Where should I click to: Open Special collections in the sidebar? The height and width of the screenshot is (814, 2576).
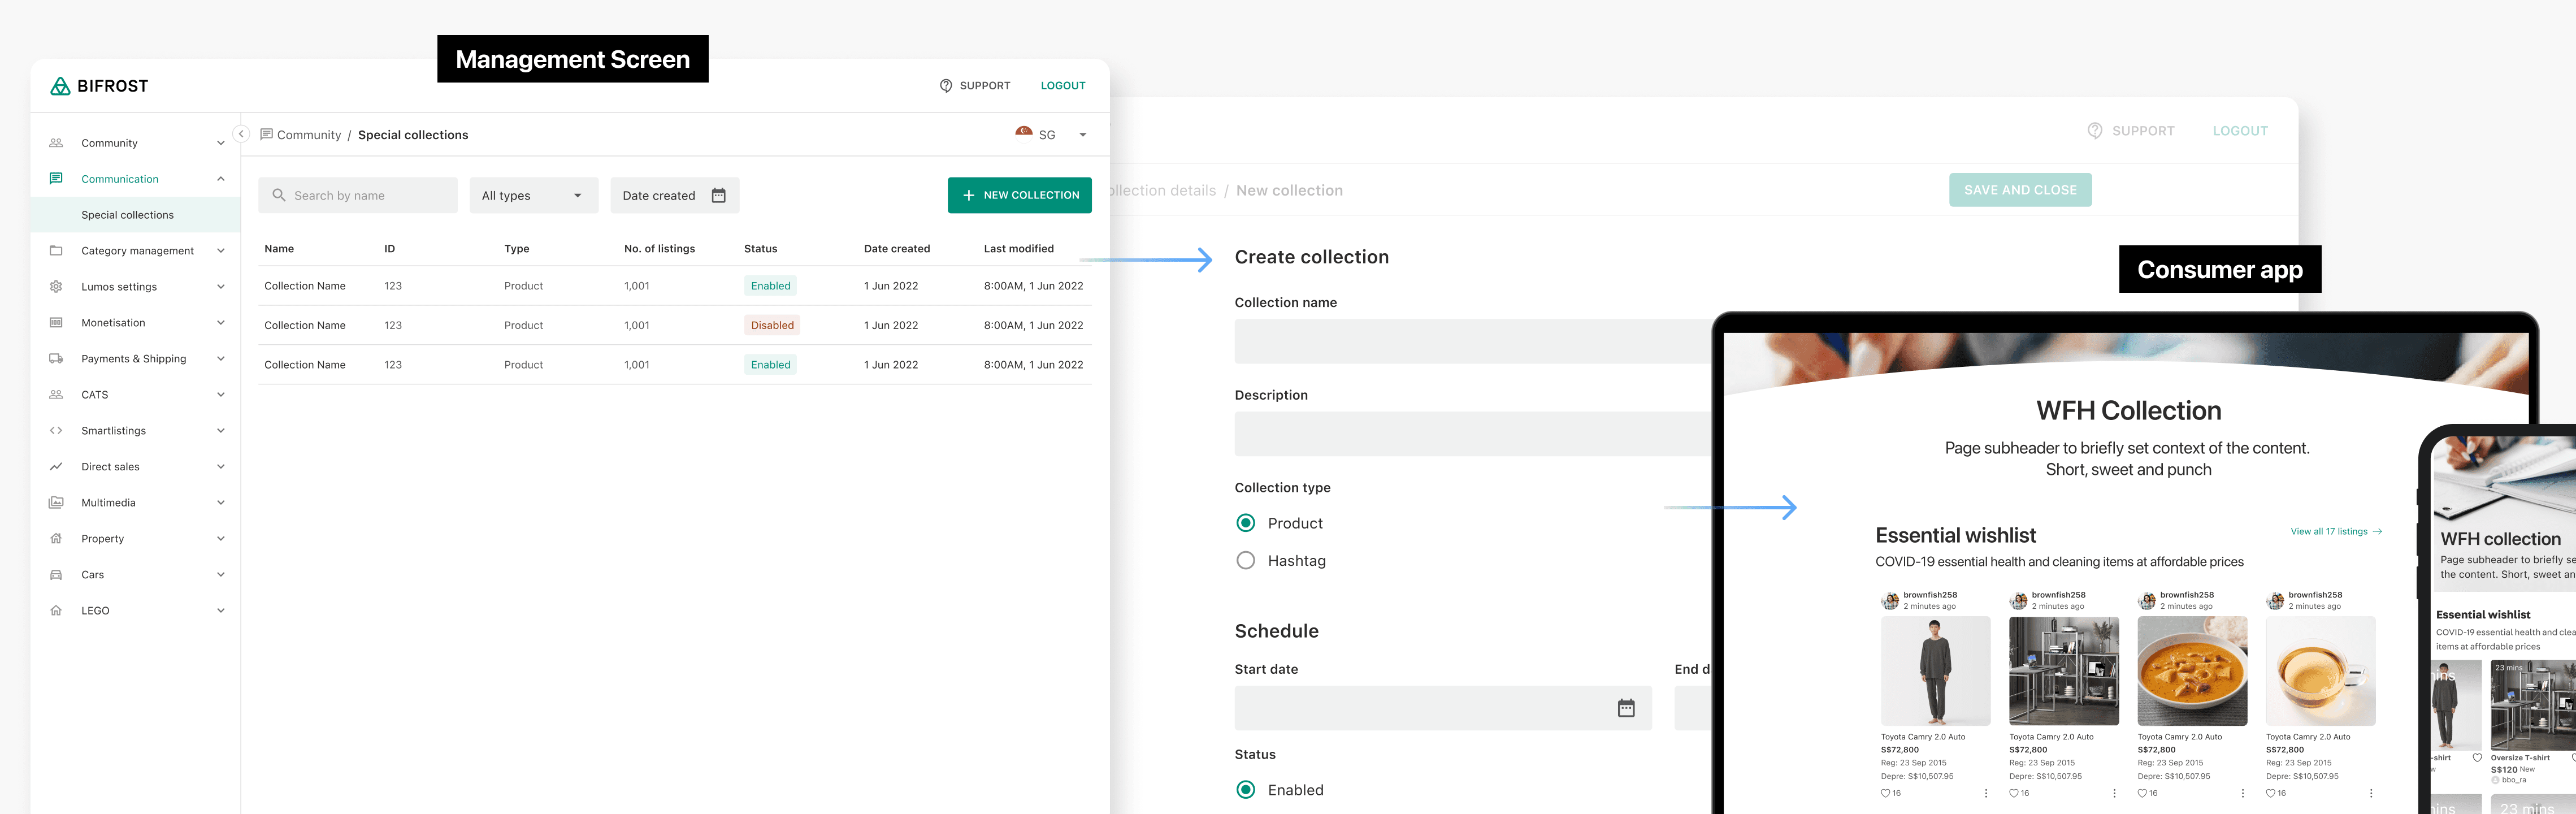tap(128, 215)
